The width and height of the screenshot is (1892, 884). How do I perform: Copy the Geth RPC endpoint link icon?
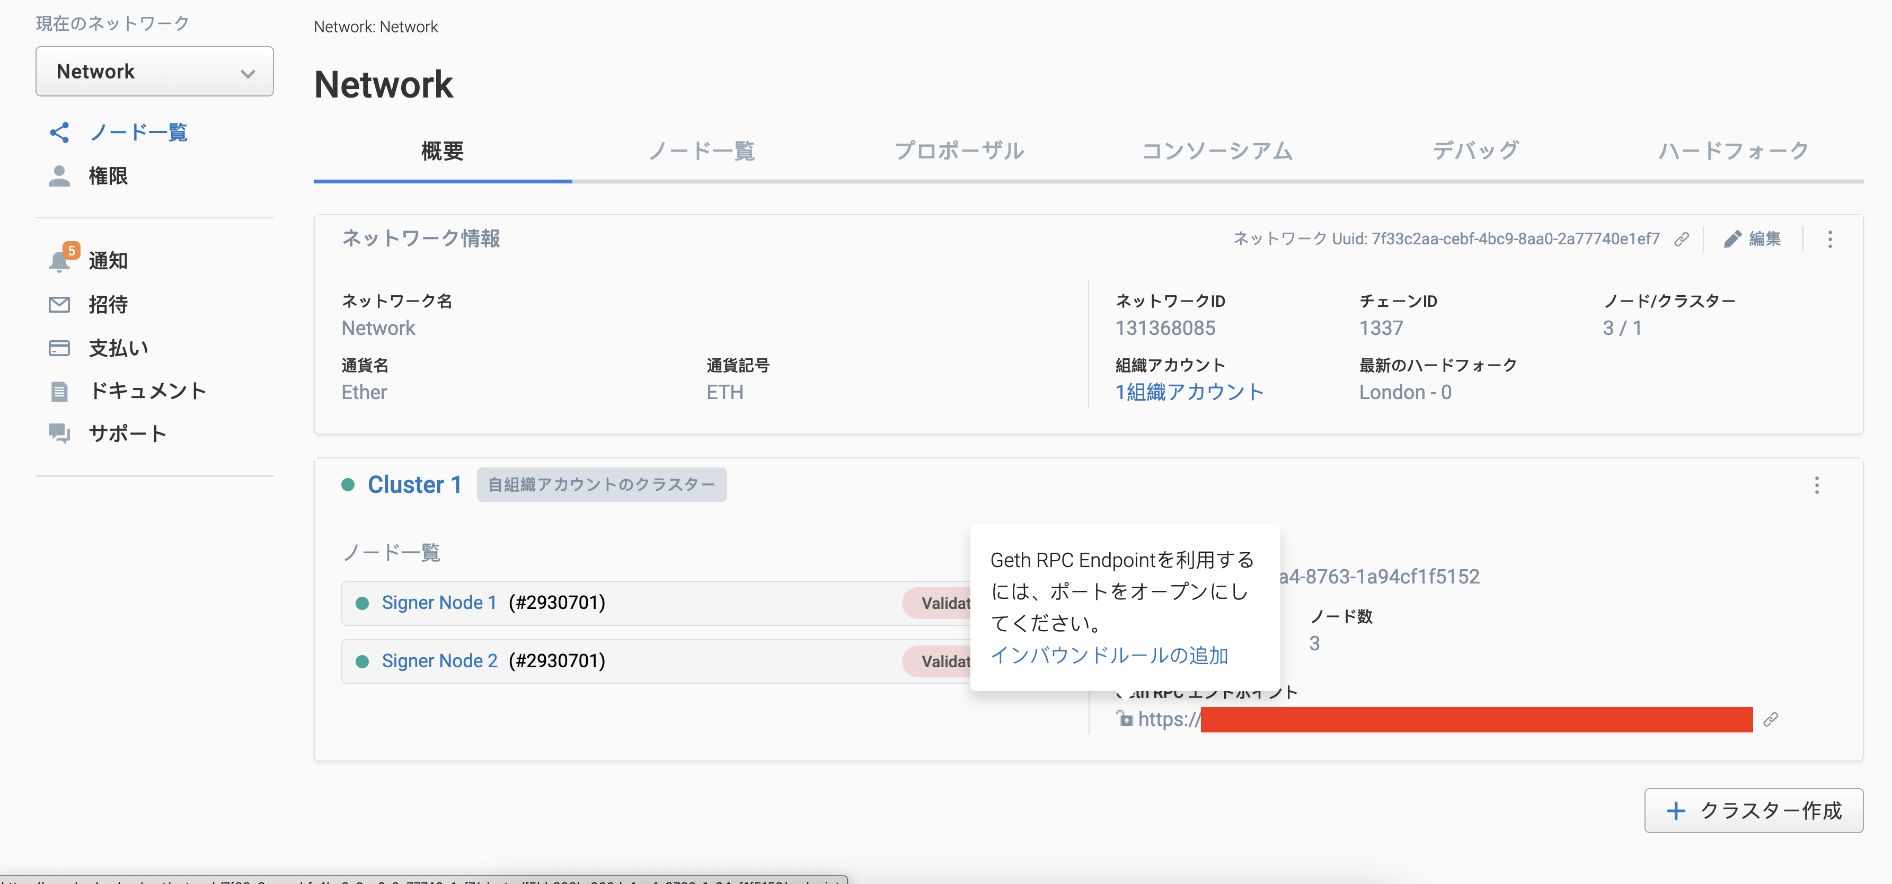click(x=1771, y=720)
